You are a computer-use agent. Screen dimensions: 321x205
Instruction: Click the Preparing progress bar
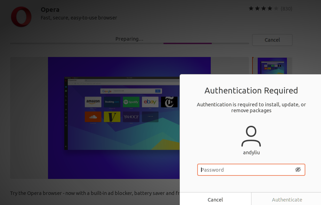130,43
